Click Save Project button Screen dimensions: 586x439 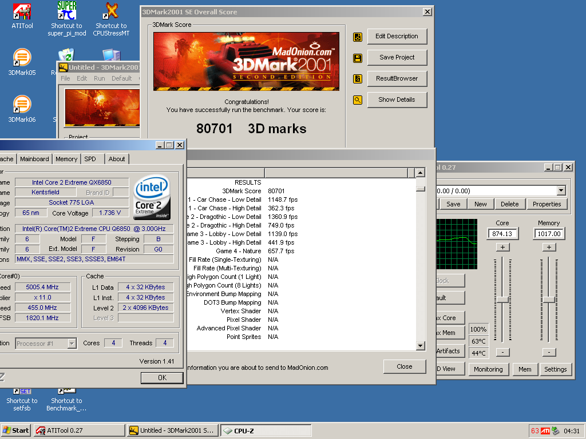click(397, 58)
